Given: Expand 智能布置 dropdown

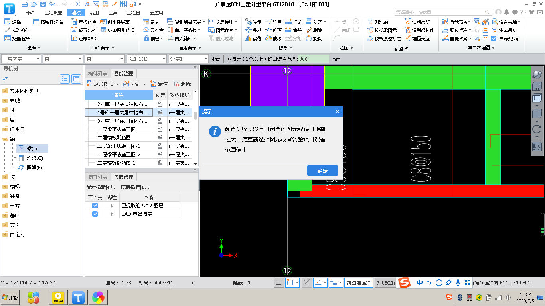Looking at the screenshot, I should [469, 22].
